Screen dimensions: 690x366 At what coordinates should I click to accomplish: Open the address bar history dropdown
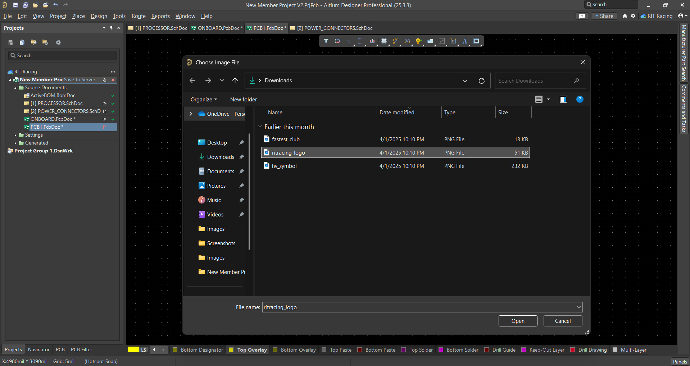(465, 81)
